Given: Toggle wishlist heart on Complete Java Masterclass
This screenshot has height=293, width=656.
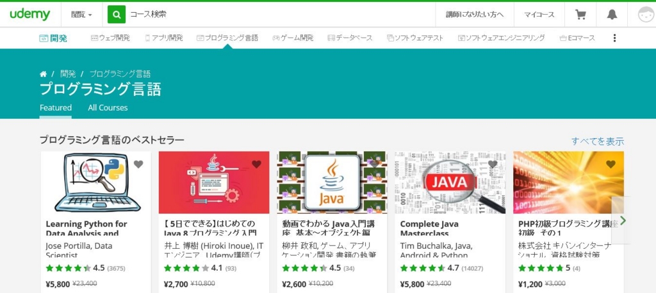Looking at the screenshot, I should point(493,164).
